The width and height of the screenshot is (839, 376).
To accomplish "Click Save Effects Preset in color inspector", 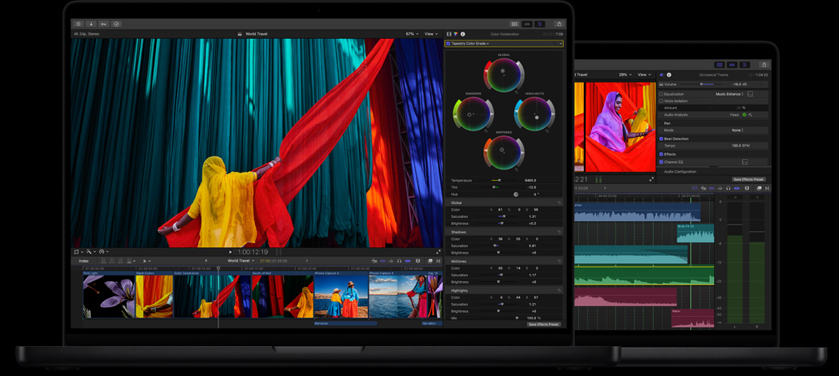I will tap(543, 324).
